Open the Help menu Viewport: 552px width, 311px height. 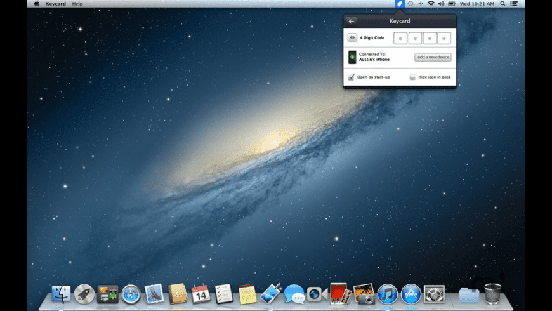point(77,4)
